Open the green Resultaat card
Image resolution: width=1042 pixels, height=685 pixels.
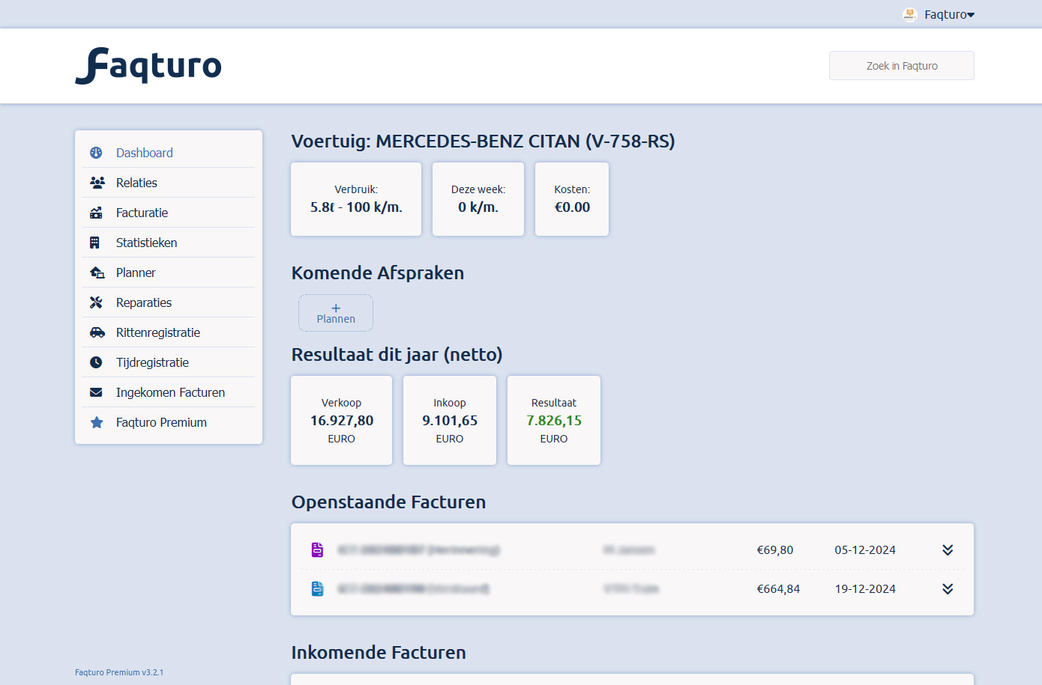[554, 420]
